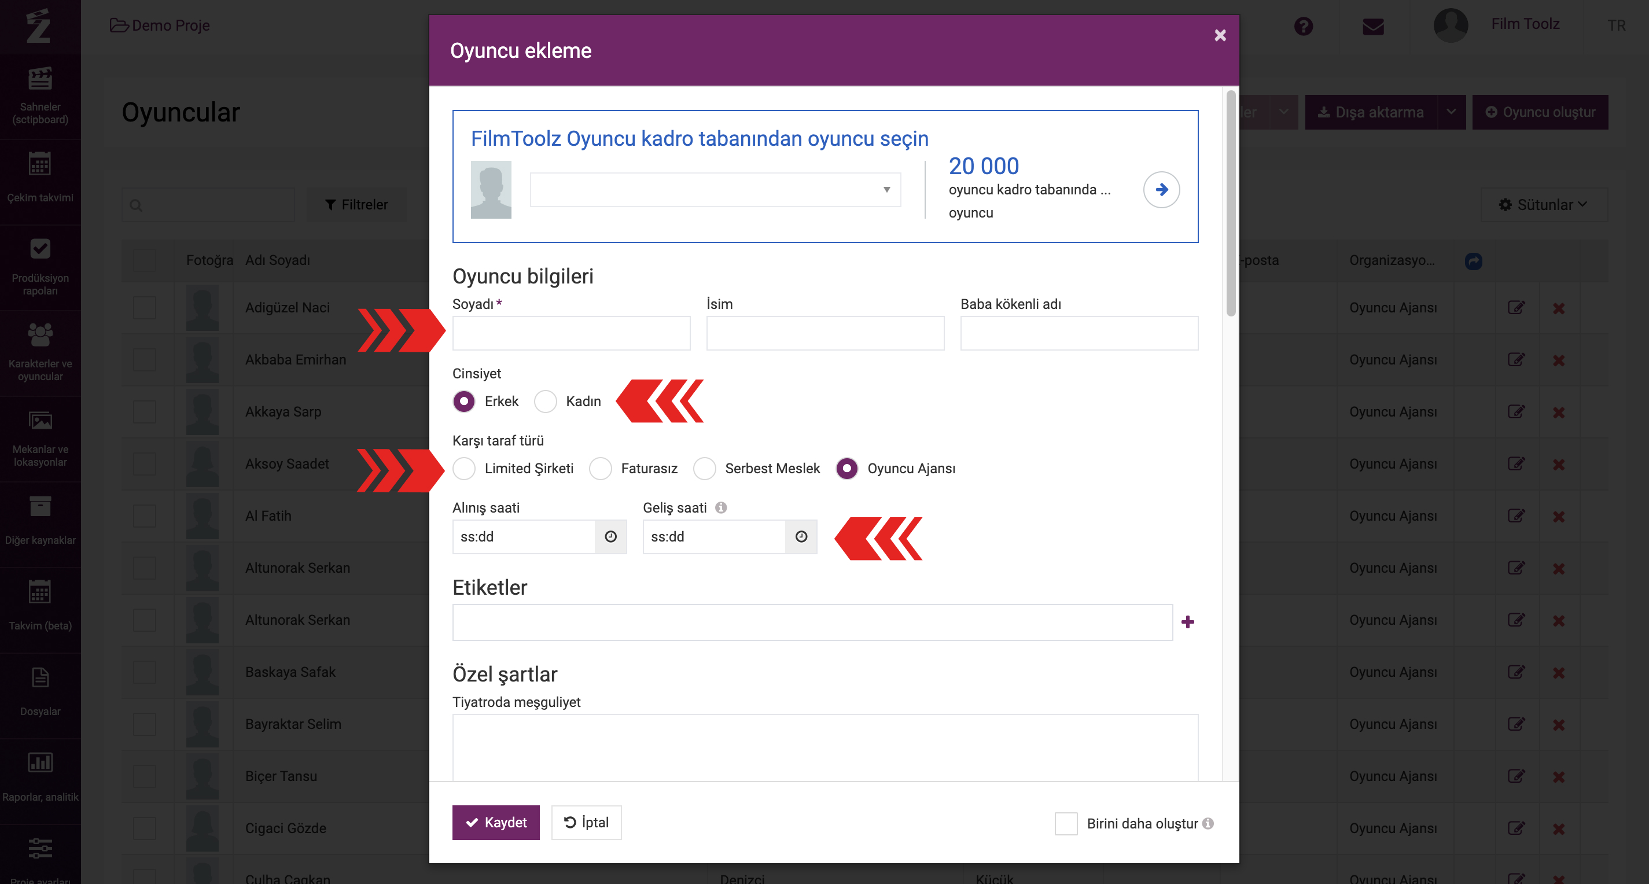The width and height of the screenshot is (1649, 884).
Task: Go to actor database with arrow button
Action: [1161, 190]
